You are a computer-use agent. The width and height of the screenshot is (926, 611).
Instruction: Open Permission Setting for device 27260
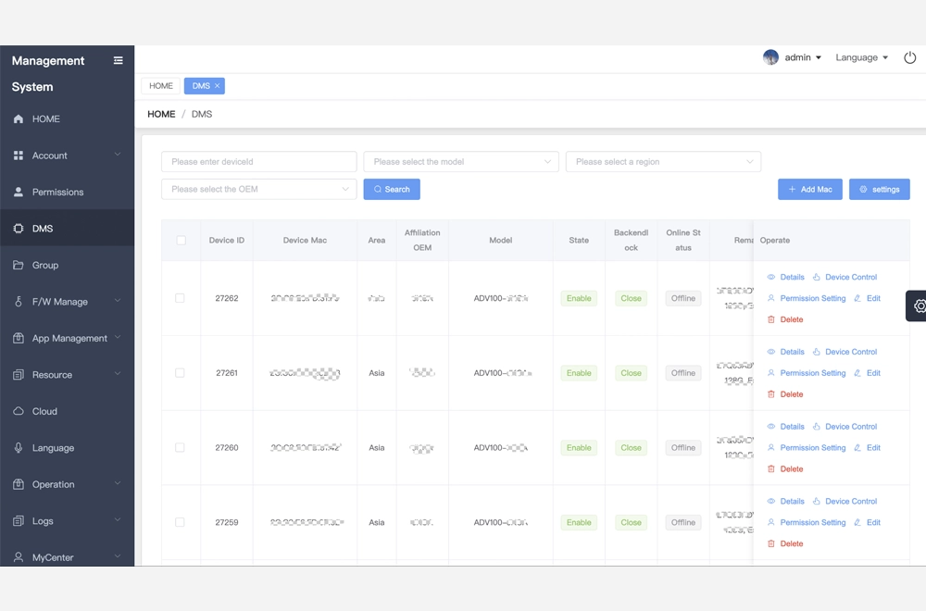807,447
